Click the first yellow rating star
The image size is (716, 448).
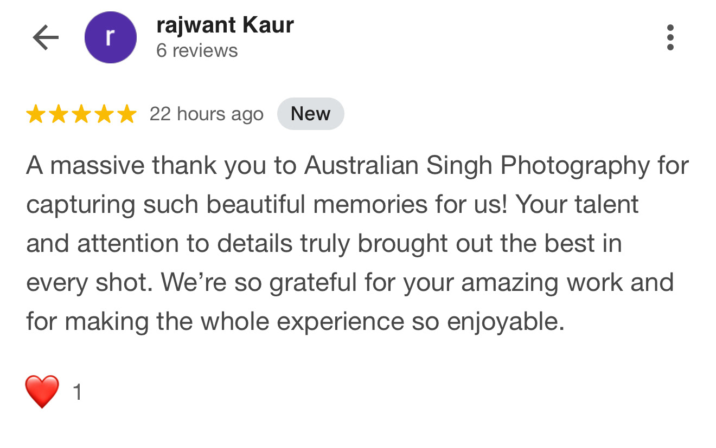pyautogui.click(x=36, y=114)
